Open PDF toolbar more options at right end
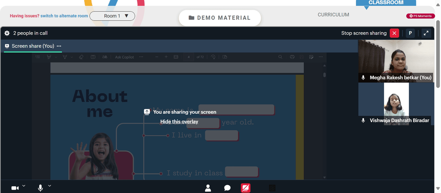Screen dimensions: 441x193 pos(321,57)
